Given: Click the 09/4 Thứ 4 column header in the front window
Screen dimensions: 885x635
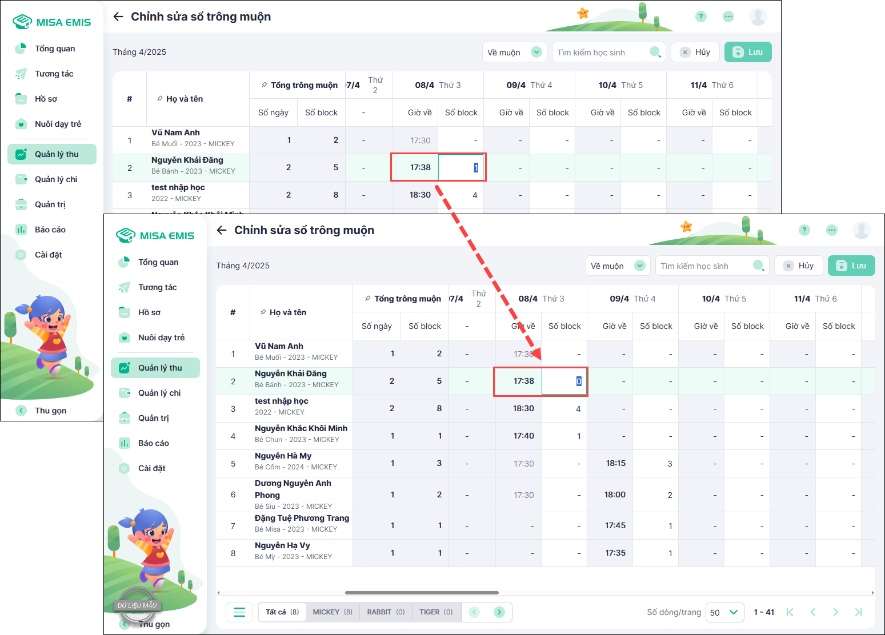Looking at the screenshot, I should 632,299.
